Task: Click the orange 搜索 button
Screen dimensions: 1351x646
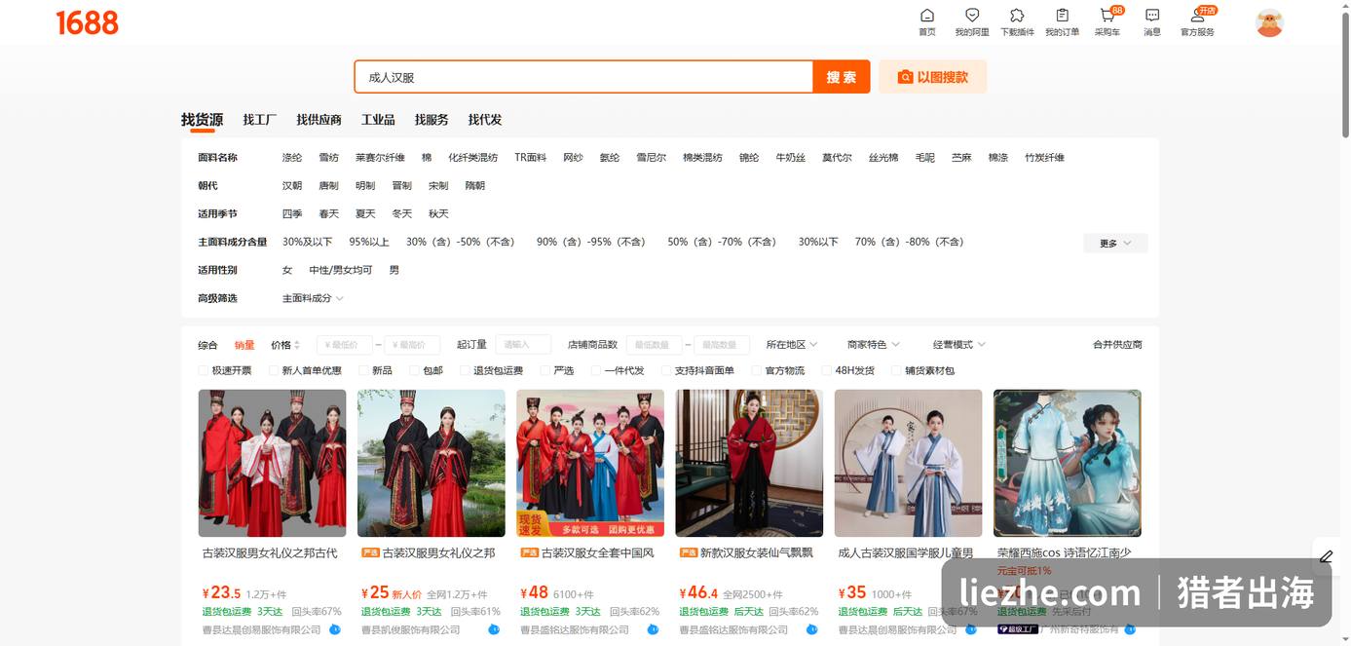Action: [x=842, y=77]
